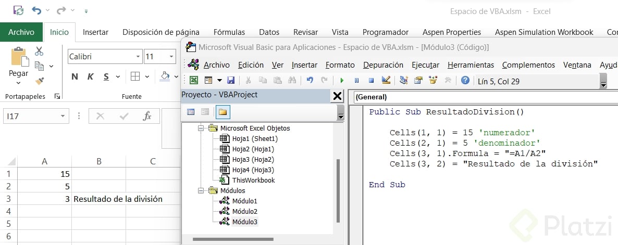
Task: Click the Insert Function fx icon
Action: 147,116
